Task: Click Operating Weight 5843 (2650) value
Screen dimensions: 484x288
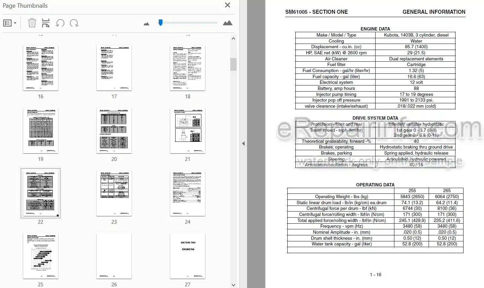Action: pos(412,196)
